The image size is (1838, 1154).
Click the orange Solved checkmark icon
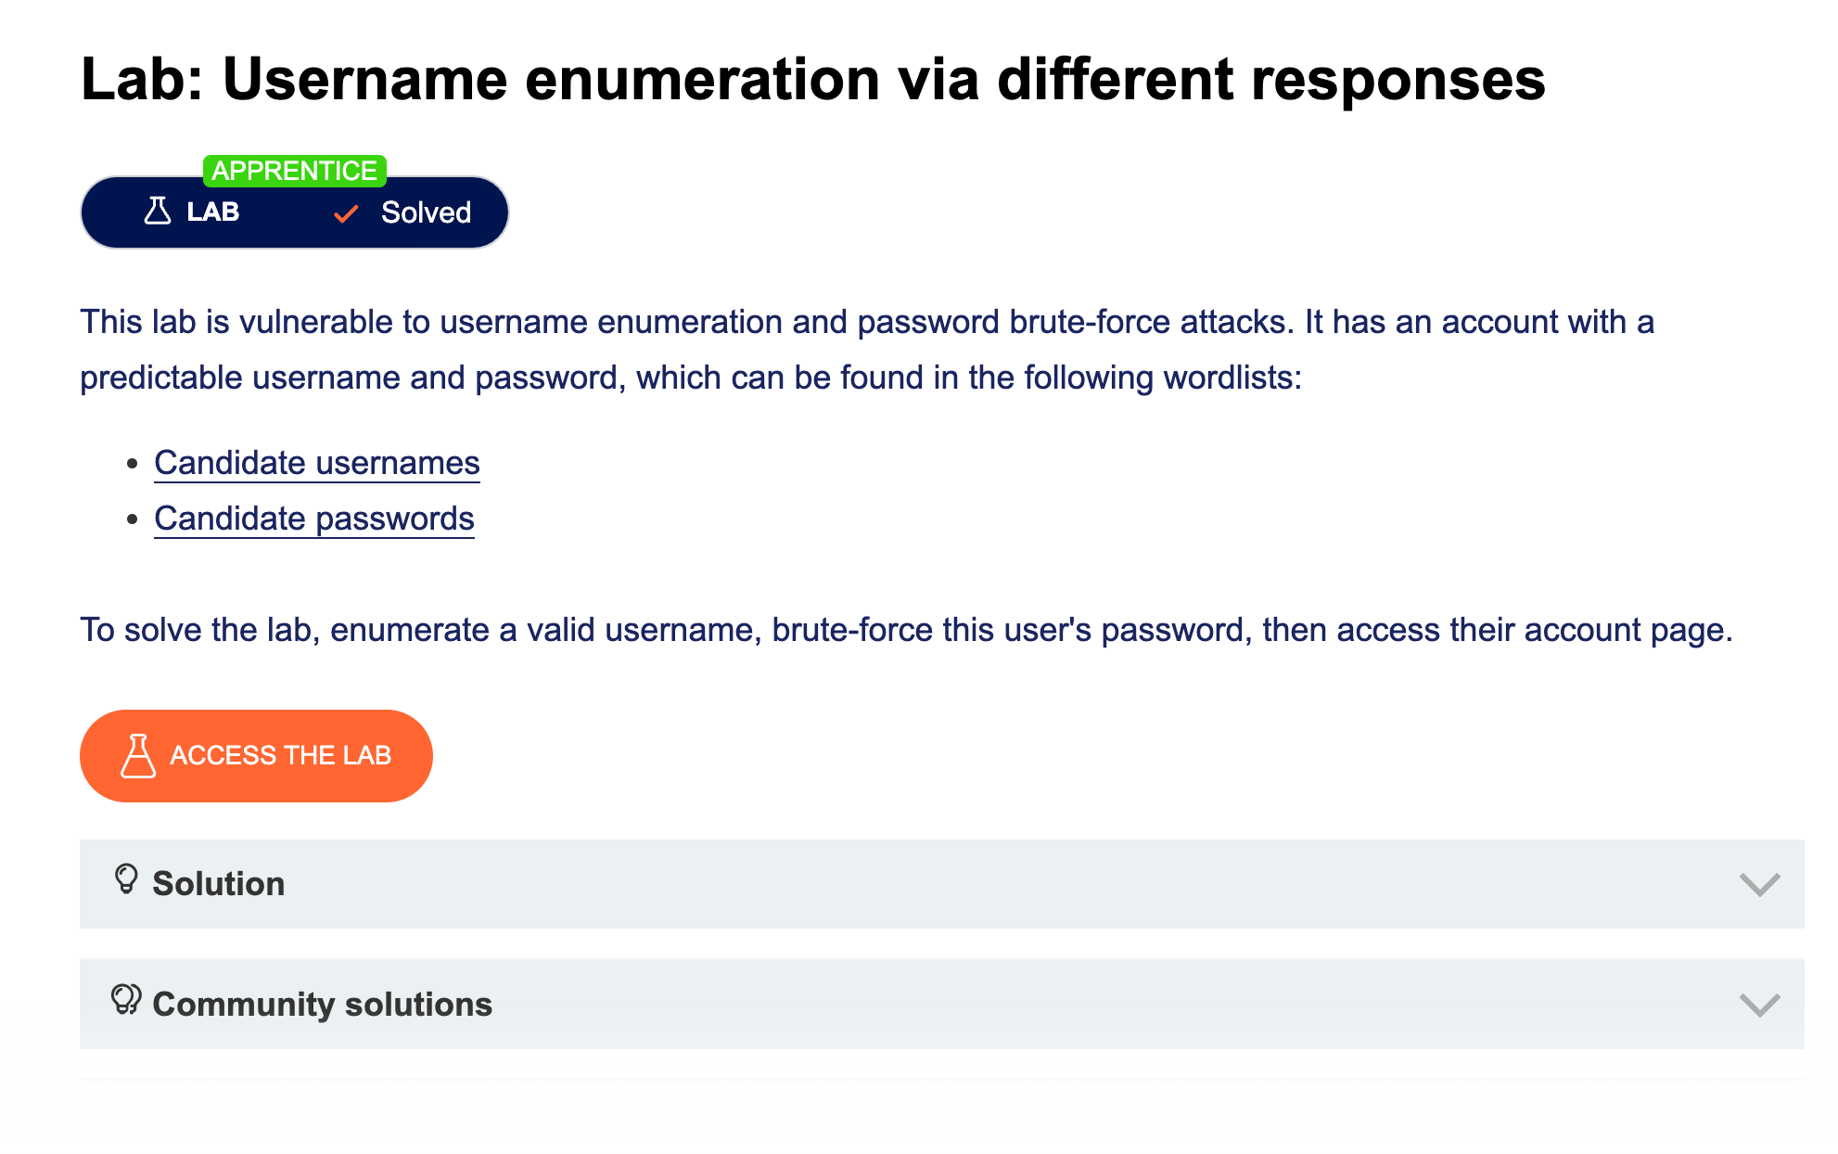(346, 214)
